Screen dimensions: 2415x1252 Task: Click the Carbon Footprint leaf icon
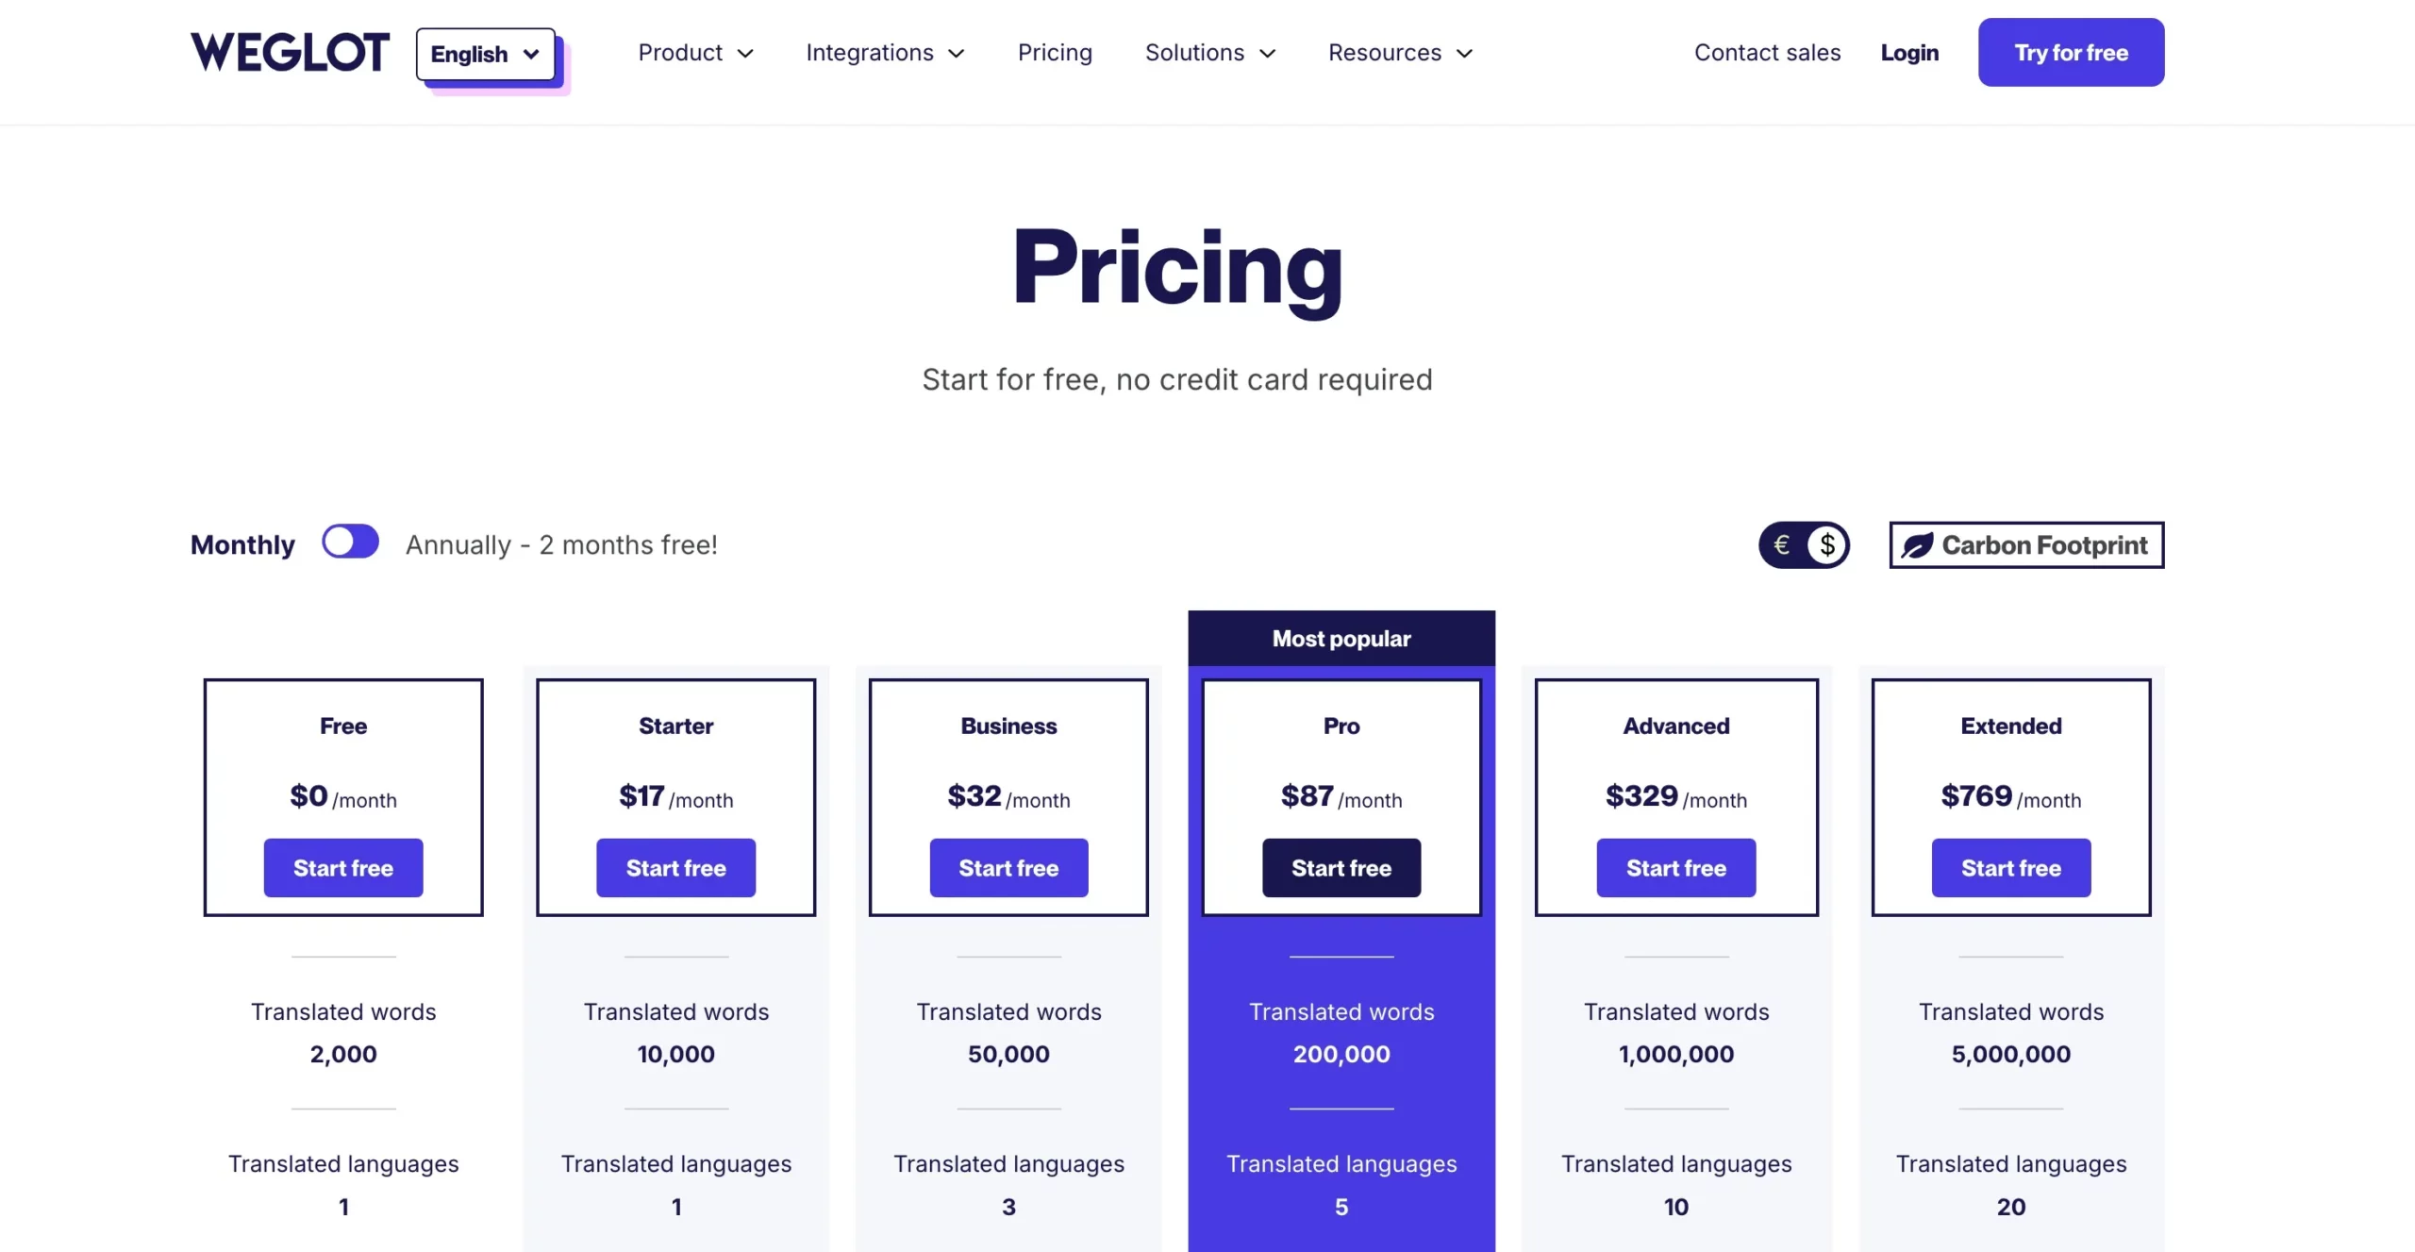click(x=1916, y=545)
